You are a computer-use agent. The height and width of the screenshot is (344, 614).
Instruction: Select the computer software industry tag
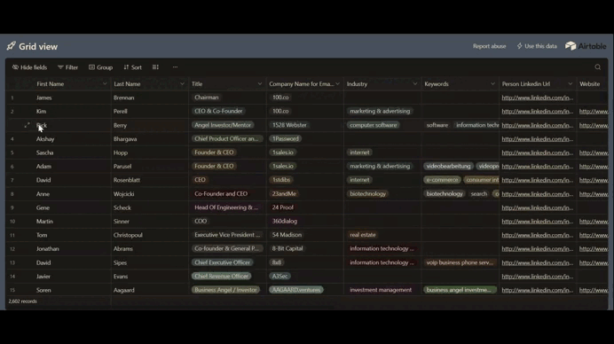point(374,125)
